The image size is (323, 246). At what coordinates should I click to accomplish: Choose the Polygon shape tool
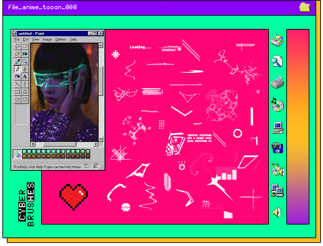(x=25, y=92)
